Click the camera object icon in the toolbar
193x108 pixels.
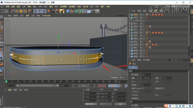(93, 11)
